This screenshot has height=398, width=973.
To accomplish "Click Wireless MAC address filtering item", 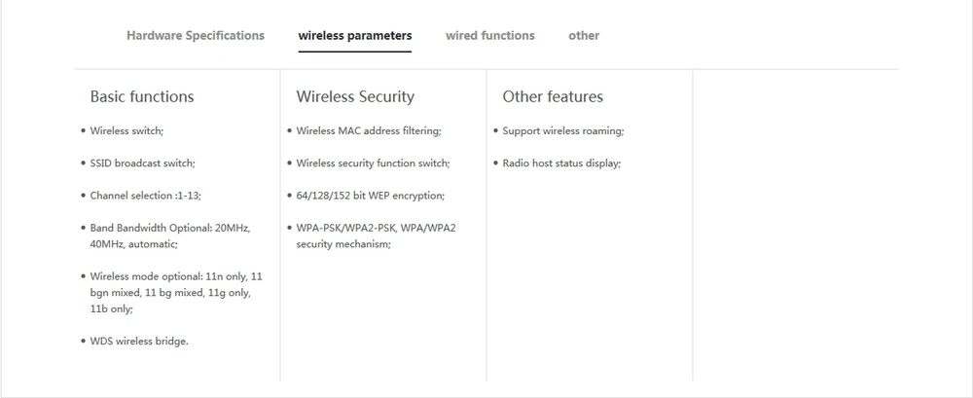I will click(369, 131).
